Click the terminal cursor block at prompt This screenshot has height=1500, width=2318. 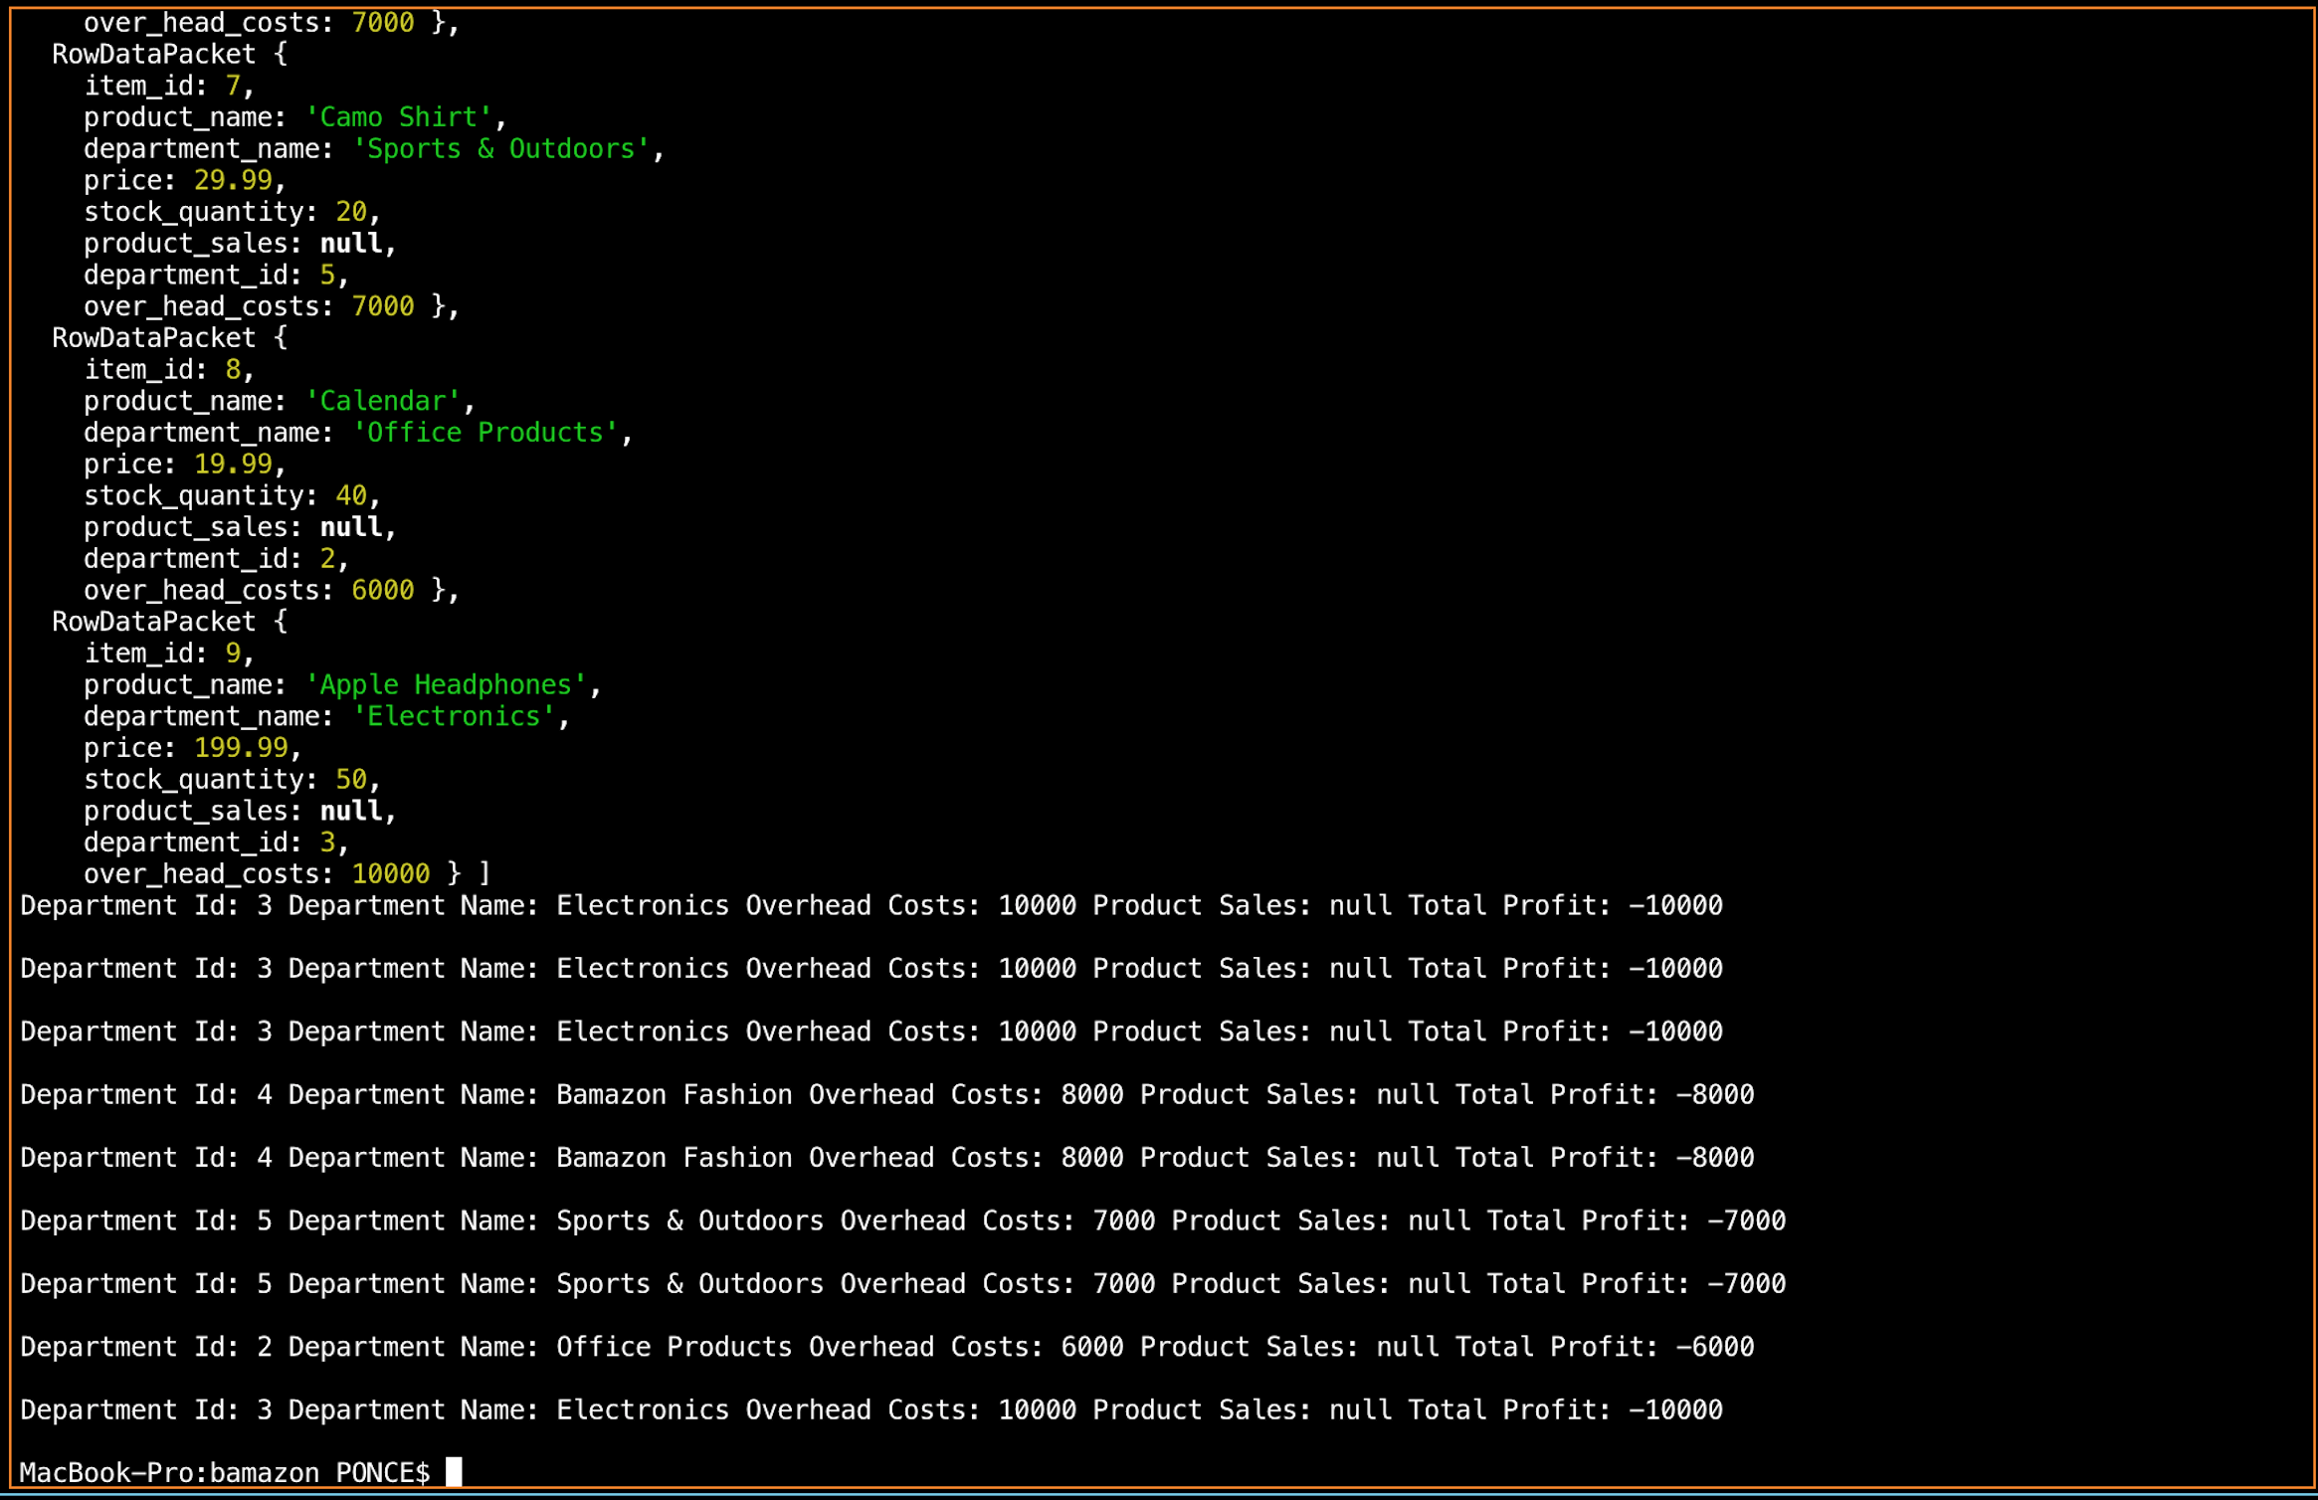pos(454,1472)
